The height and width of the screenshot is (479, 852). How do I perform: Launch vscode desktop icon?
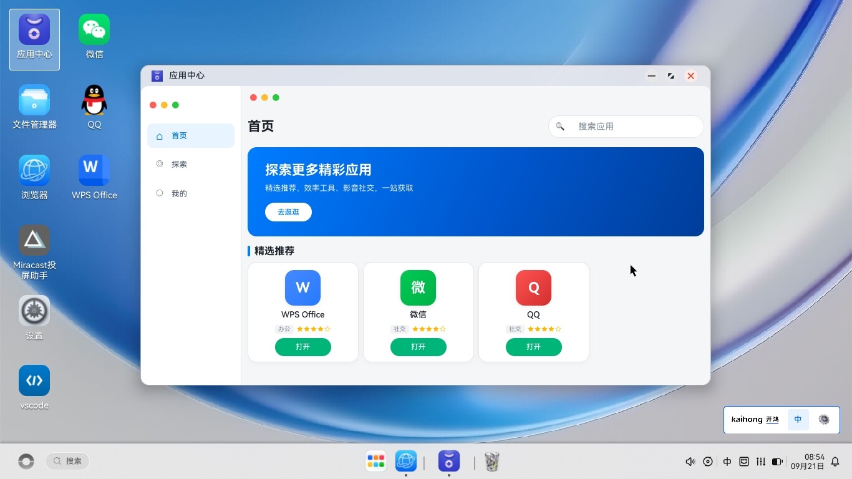pos(34,388)
